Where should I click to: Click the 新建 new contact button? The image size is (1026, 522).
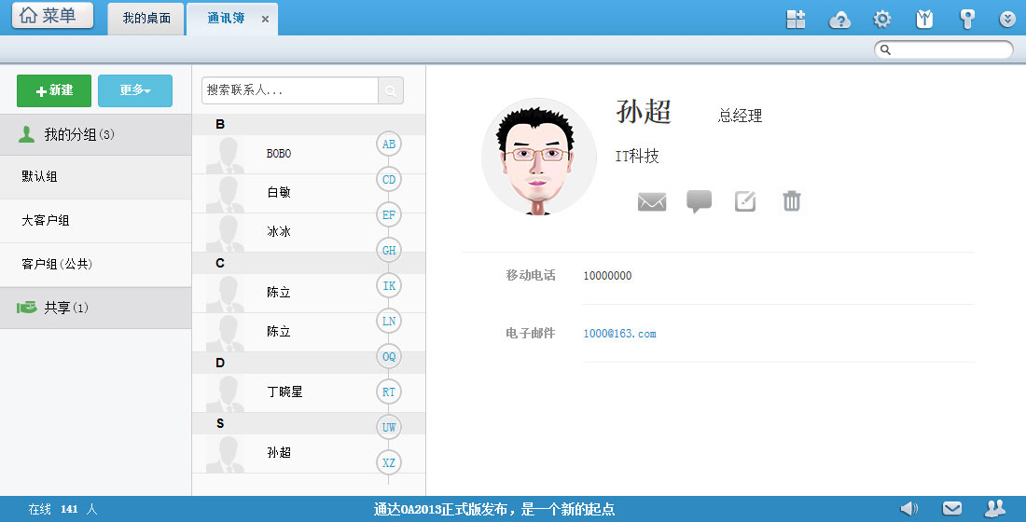(54, 90)
